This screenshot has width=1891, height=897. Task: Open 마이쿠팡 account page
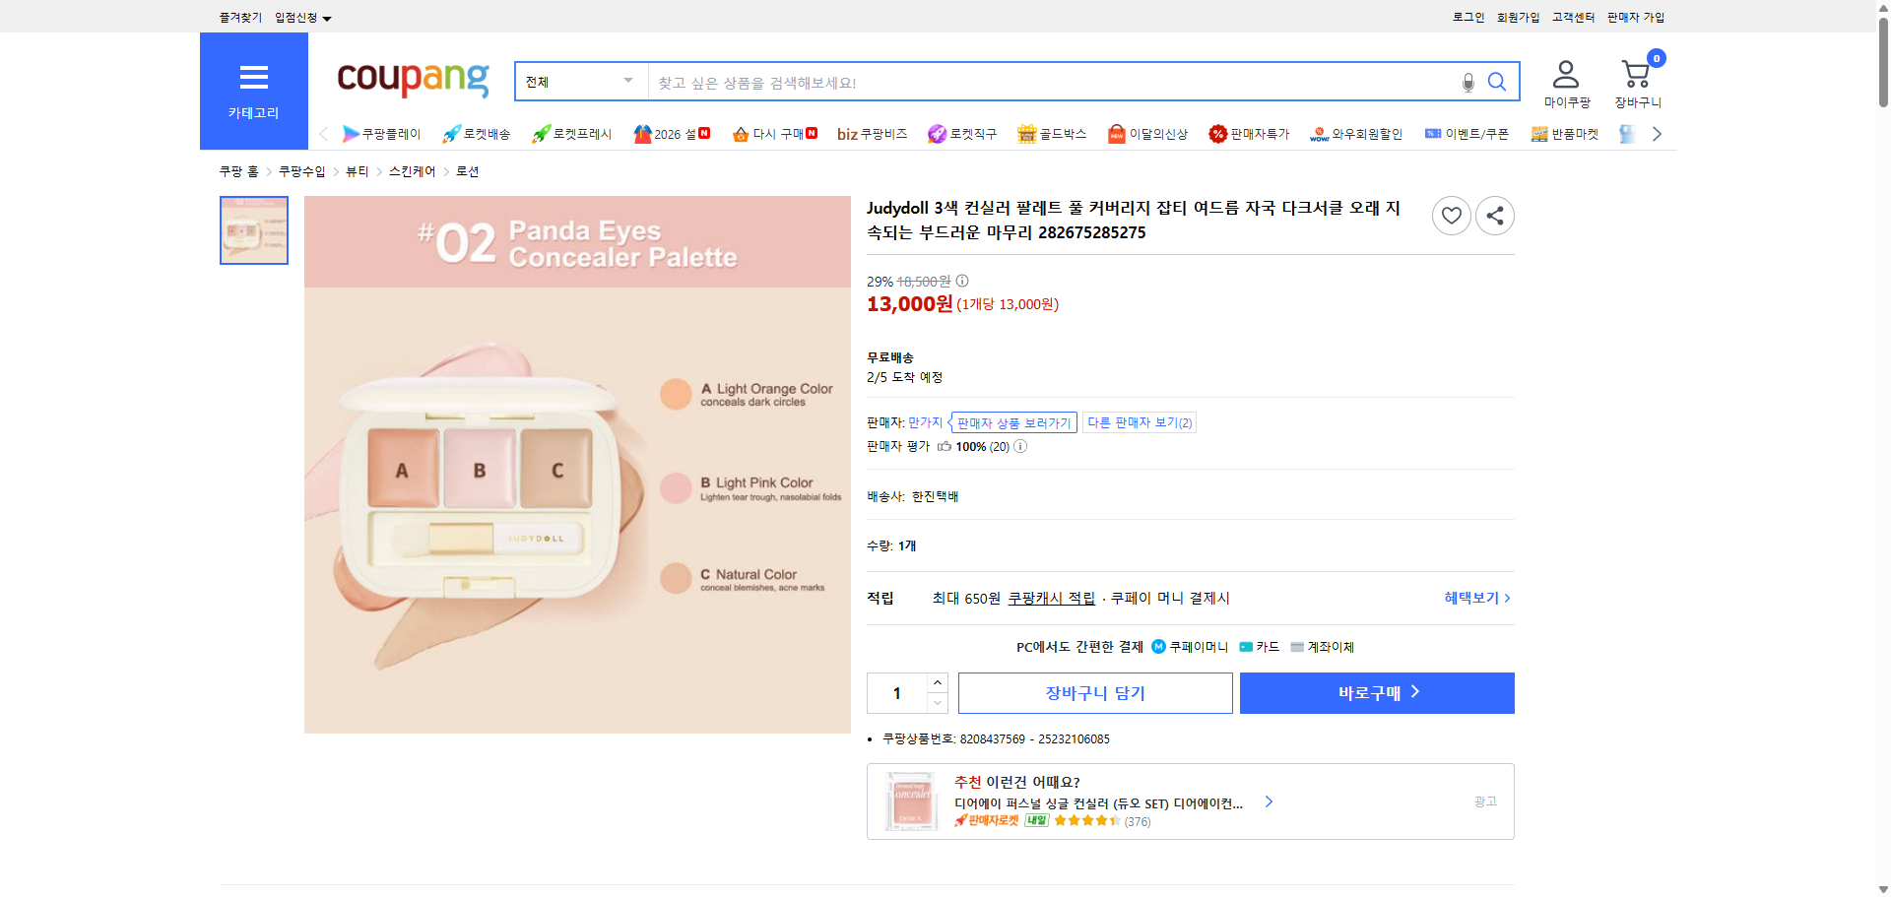[1565, 79]
